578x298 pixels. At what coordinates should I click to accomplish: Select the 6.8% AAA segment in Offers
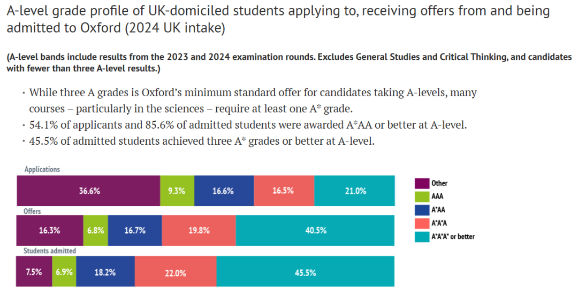tap(95, 231)
